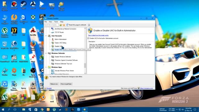
Task: Select 'Set Ethernet as Metered Connection' tweak
Action: (x=65, y=29)
